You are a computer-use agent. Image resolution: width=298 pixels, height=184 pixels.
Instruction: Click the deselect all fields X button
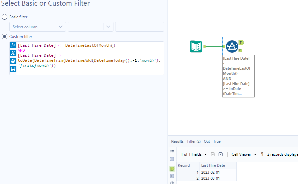click(x=221, y=154)
